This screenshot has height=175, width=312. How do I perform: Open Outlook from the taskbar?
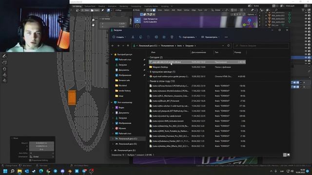[27, 171]
